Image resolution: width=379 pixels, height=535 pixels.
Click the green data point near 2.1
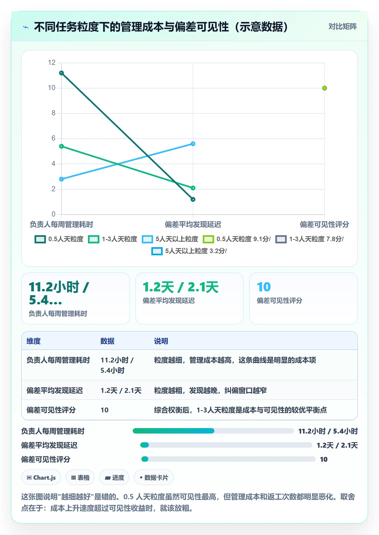[x=193, y=188]
